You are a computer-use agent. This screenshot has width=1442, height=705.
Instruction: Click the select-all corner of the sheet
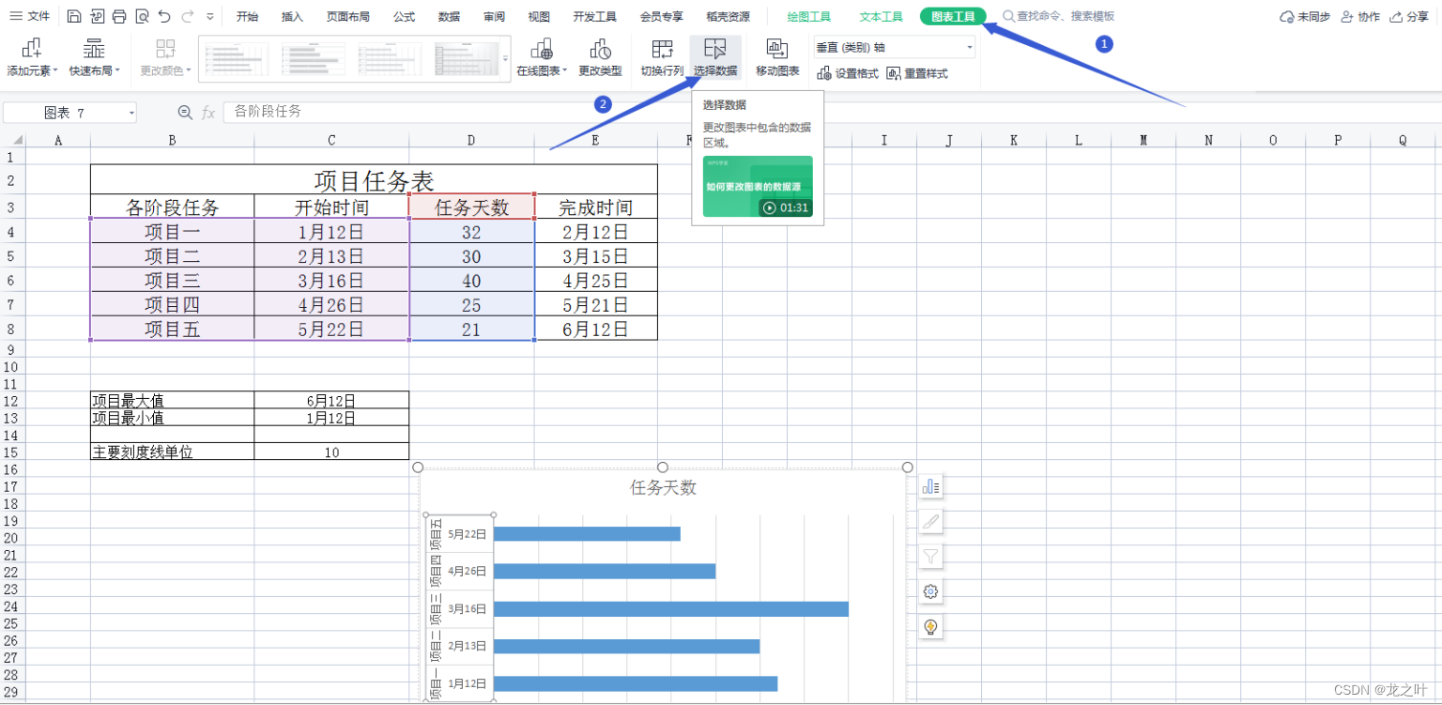point(12,141)
